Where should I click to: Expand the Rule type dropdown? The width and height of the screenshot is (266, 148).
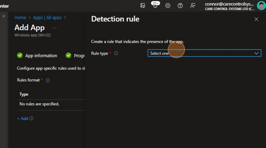(x=204, y=53)
